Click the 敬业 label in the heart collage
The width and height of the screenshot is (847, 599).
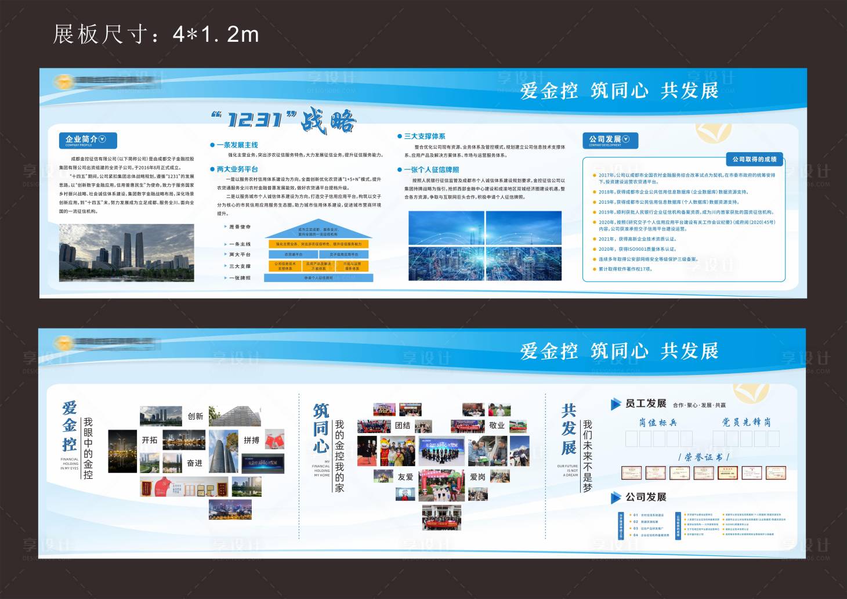click(497, 425)
